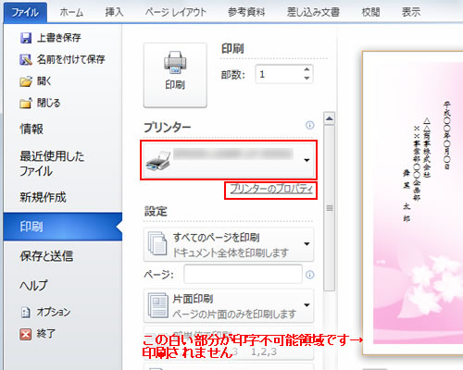Click the pages icon in すべてのページを印刷

(157, 244)
